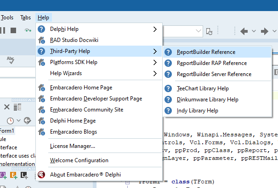Image resolution: width=278 pixels, height=188 pixels.
Task: Click the Embarcadero Community Site icon
Action: pyautogui.click(x=41, y=110)
